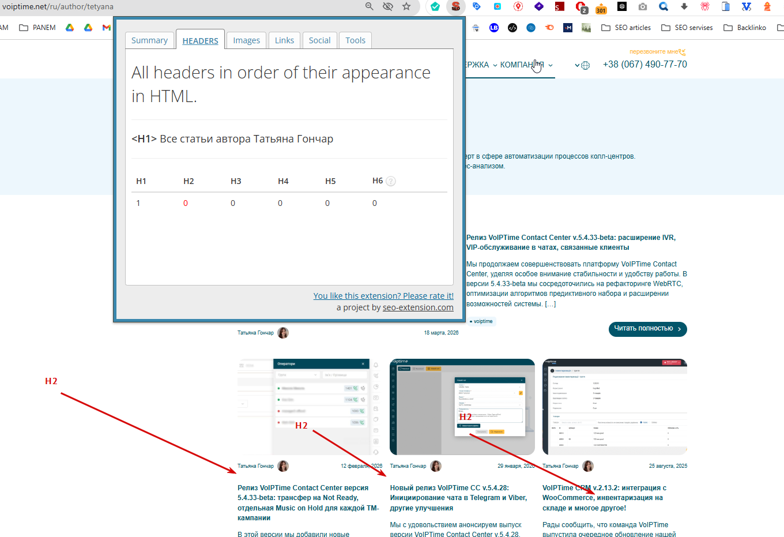The height and width of the screenshot is (537, 784).
Task: Open the Social tab
Action: [x=319, y=40]
